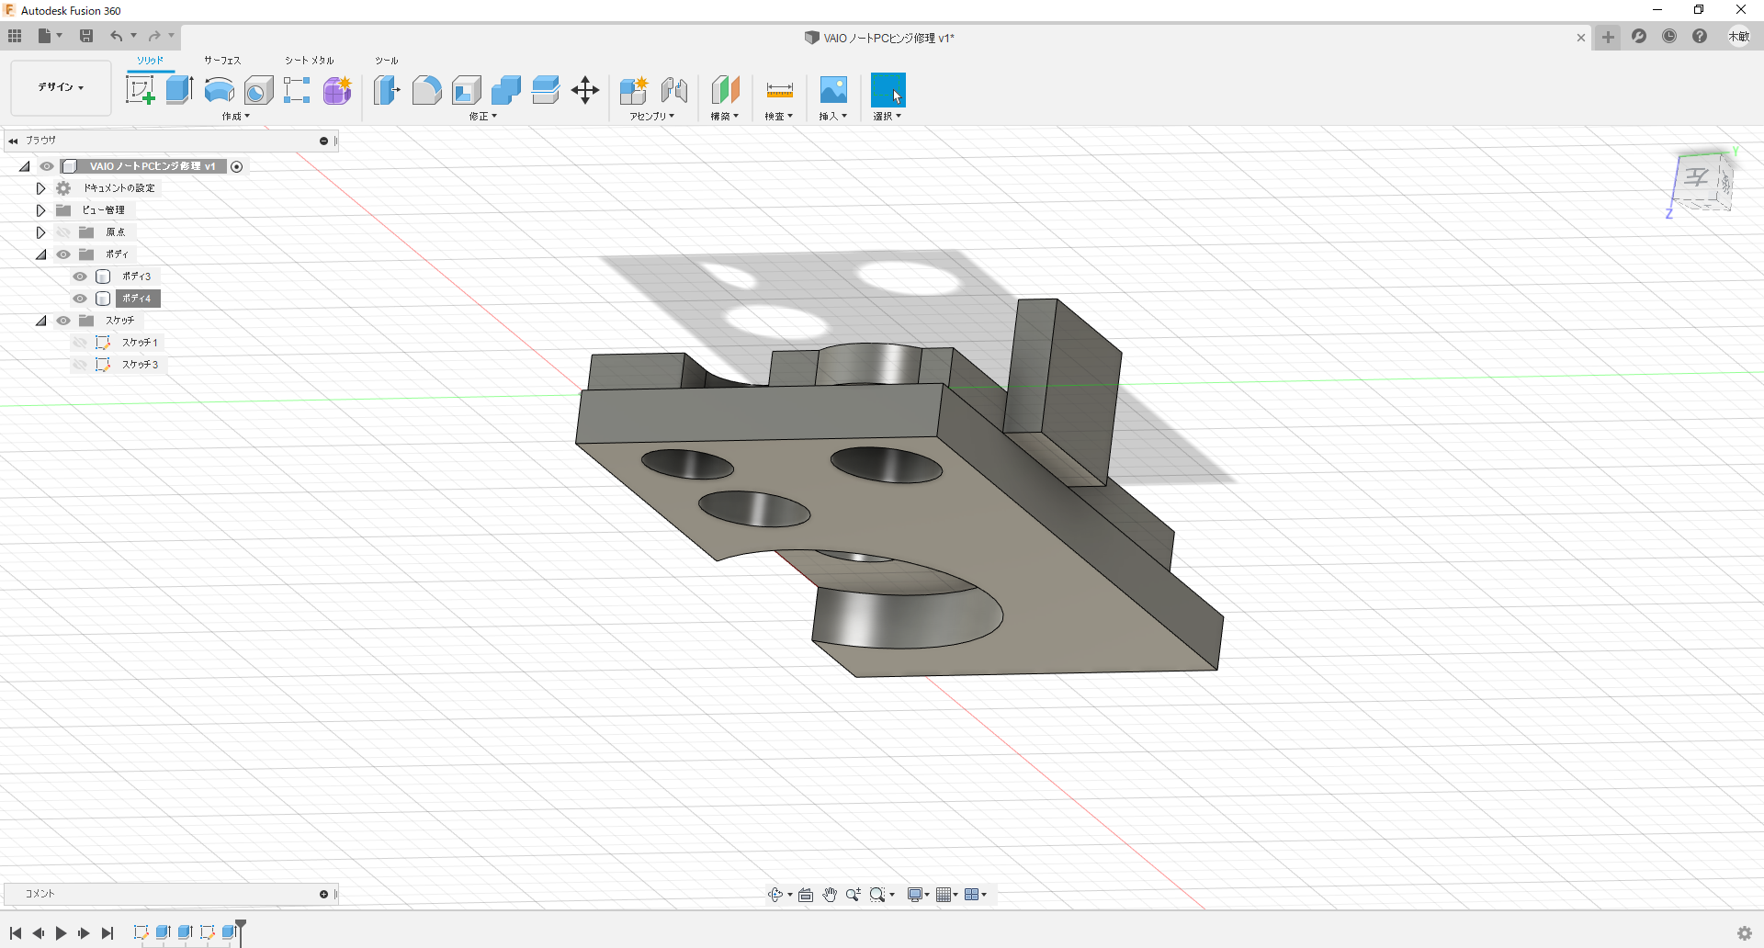Show スケッチ1 via its eye icon

pyautogui.click(x=80, y=343)
